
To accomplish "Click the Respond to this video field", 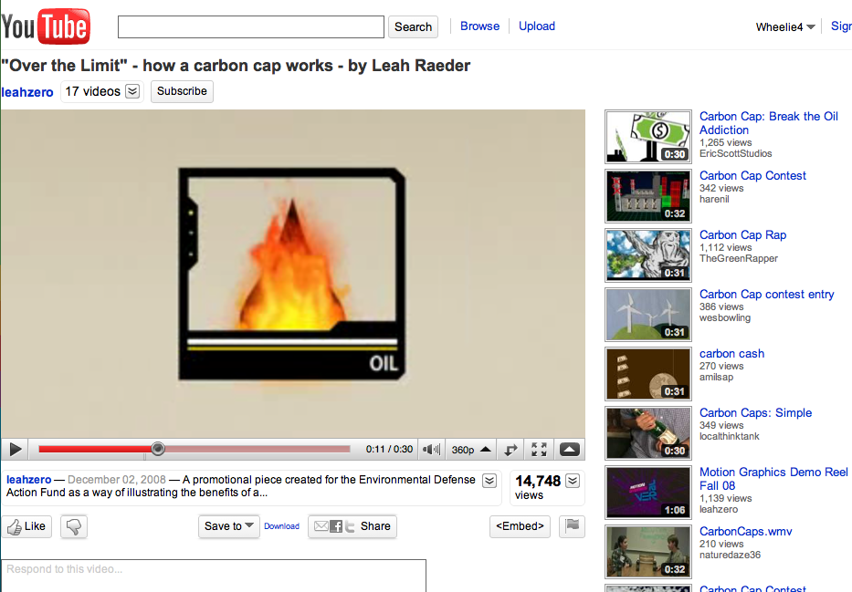I will point(214,576).
